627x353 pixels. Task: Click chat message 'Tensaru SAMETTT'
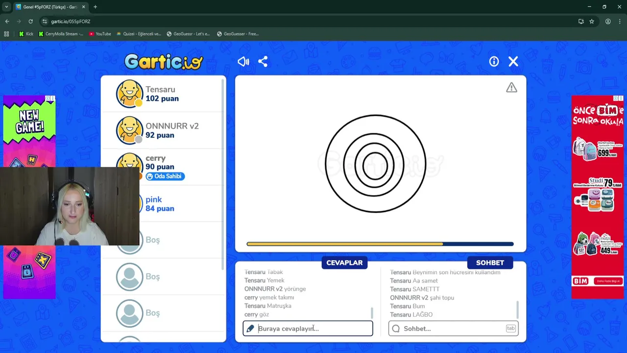[x=414, y=289]
